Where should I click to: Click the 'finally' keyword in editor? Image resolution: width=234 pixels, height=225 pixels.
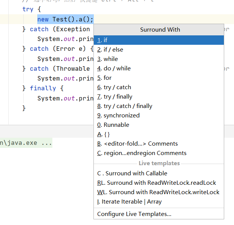click(43, 88)
